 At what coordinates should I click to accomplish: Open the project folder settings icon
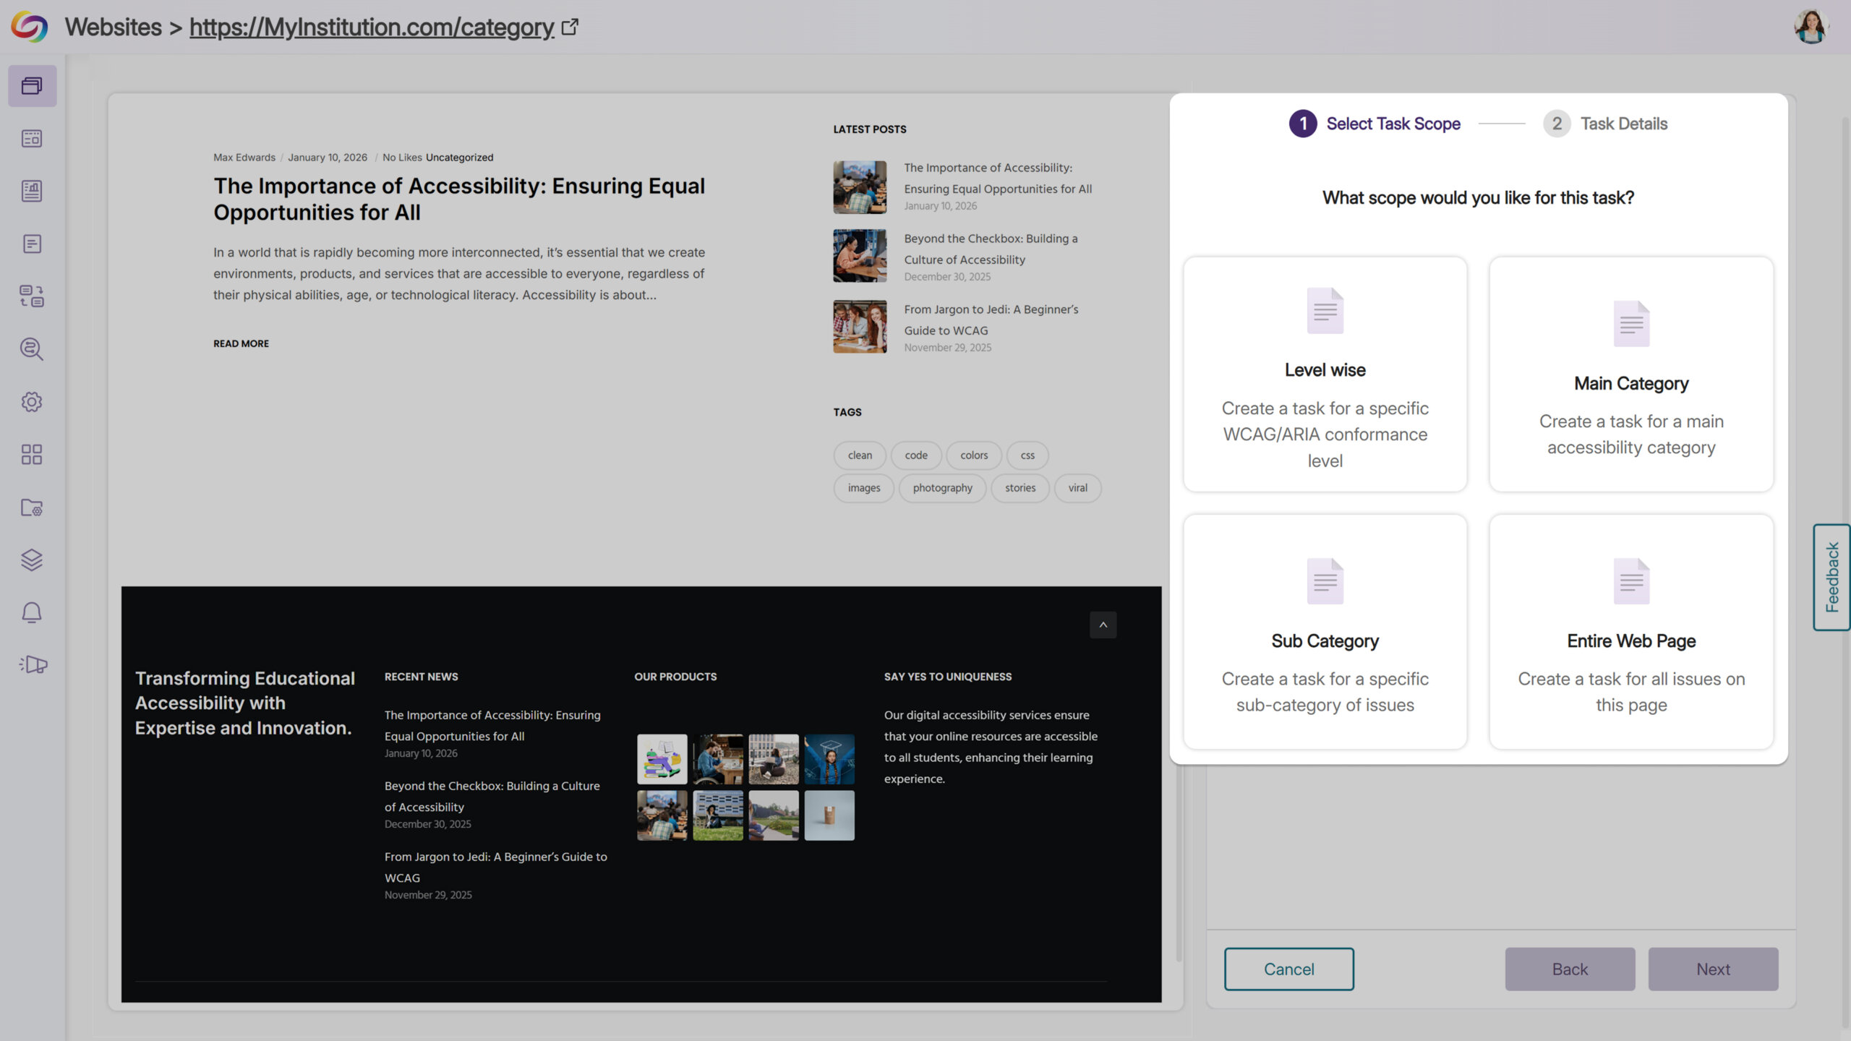pos(32,508)
